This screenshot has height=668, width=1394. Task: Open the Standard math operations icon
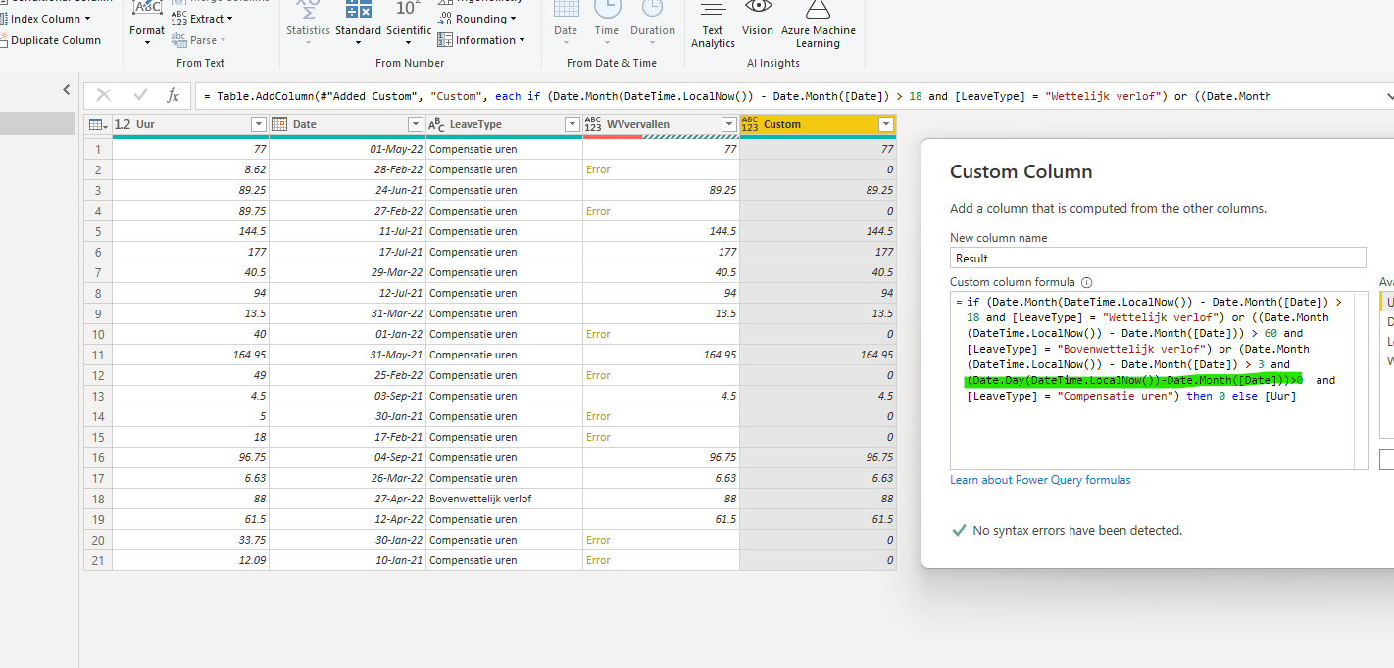coord(359,12)
